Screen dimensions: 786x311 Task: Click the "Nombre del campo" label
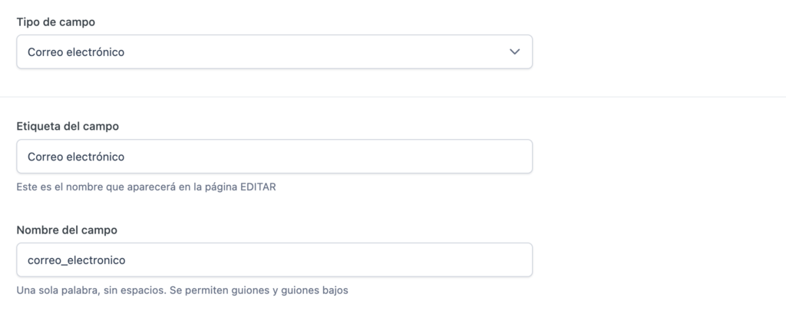(66, 230)
